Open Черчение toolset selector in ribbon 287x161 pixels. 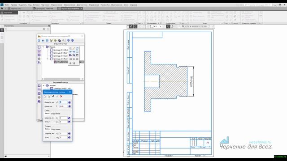tap(9, 13)
